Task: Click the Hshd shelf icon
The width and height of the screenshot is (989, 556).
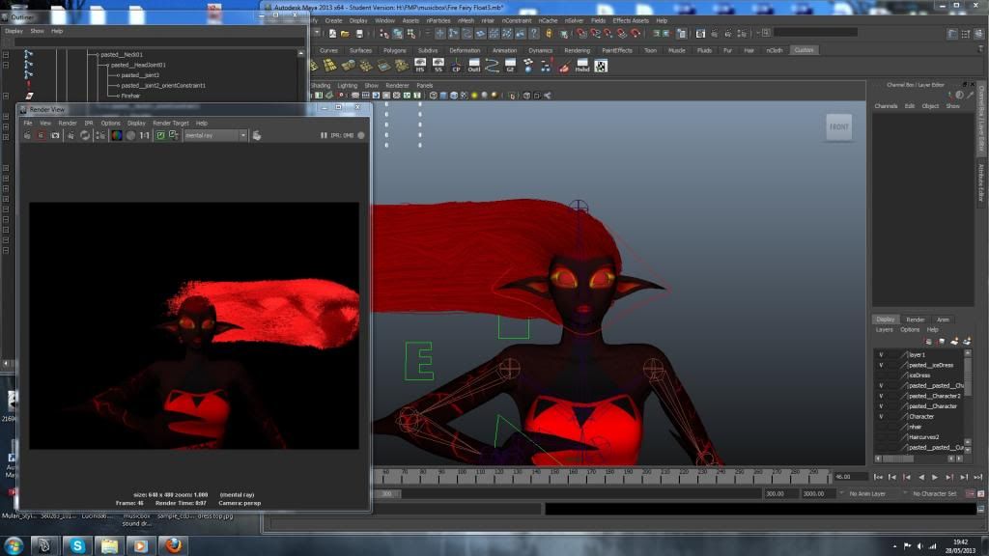Action: click(x=582, y=66)
